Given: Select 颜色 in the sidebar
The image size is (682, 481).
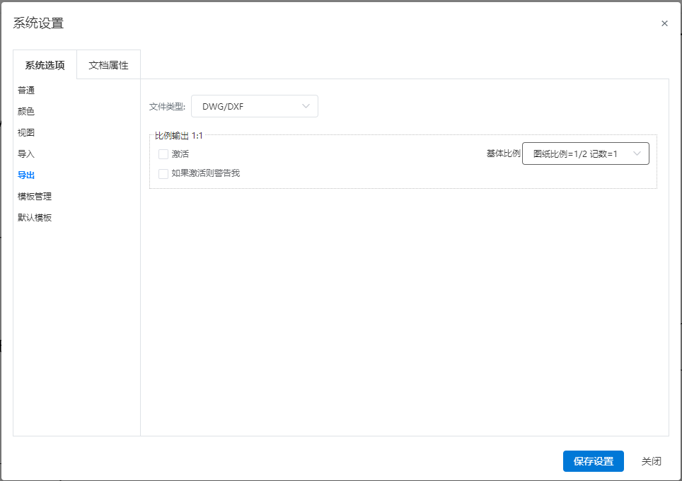Looking at the screenshot, I should pos(26,111).
